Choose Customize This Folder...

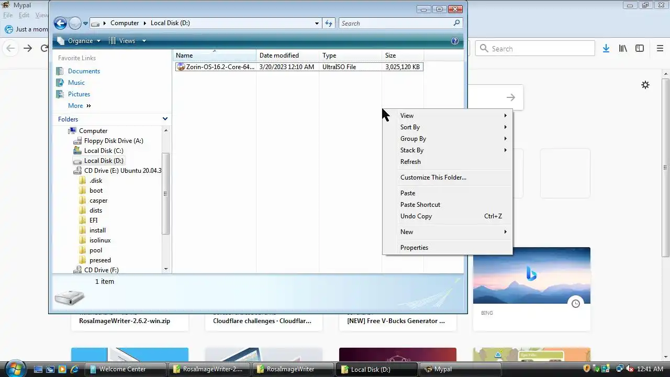click(448, 178)
